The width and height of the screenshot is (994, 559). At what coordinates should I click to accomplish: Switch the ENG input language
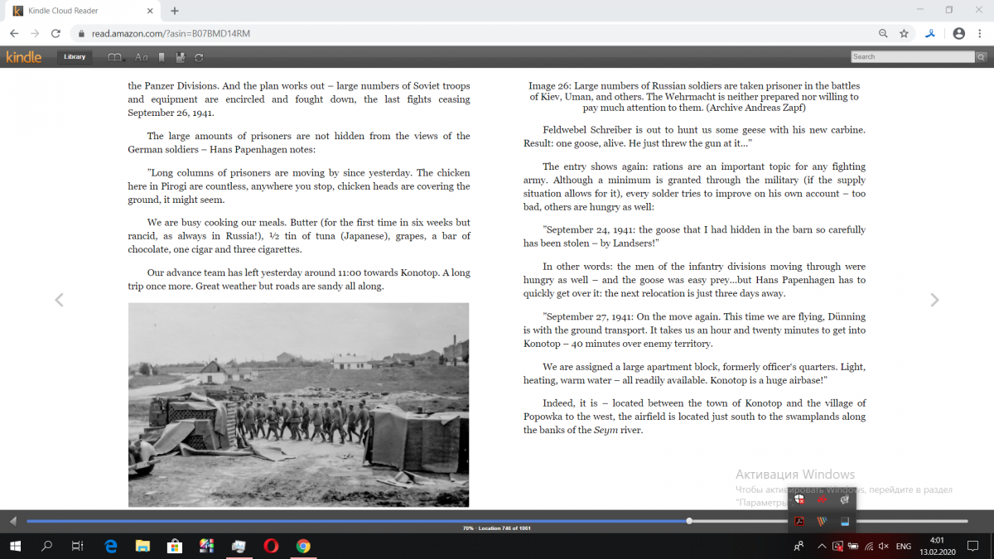point(905,547)
